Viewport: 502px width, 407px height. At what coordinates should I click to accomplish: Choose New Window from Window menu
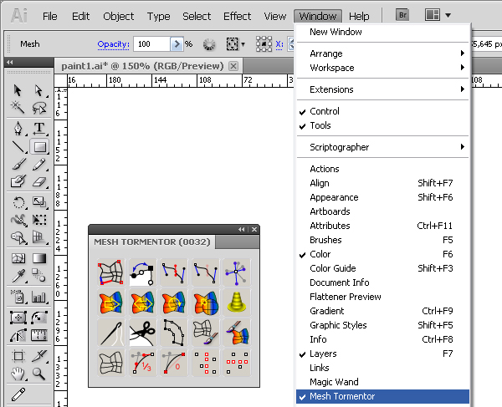pyautogui.click(x=382, y=32)
